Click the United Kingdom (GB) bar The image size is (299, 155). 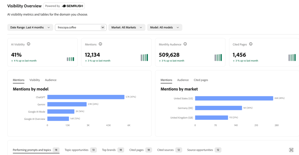click(211, 117)
